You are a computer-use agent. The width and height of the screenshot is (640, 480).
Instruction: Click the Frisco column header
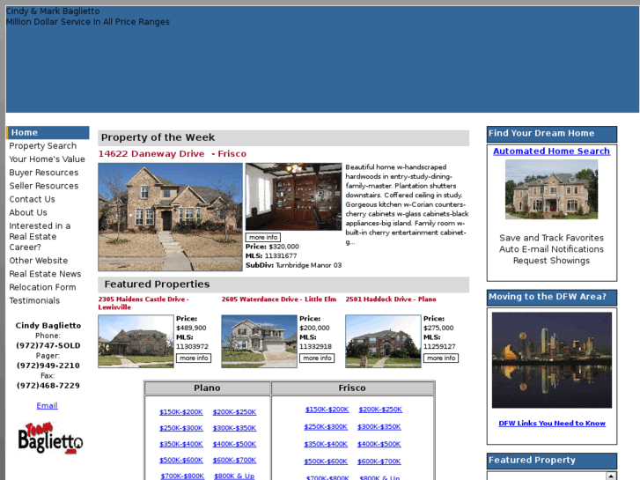[352, 388]
